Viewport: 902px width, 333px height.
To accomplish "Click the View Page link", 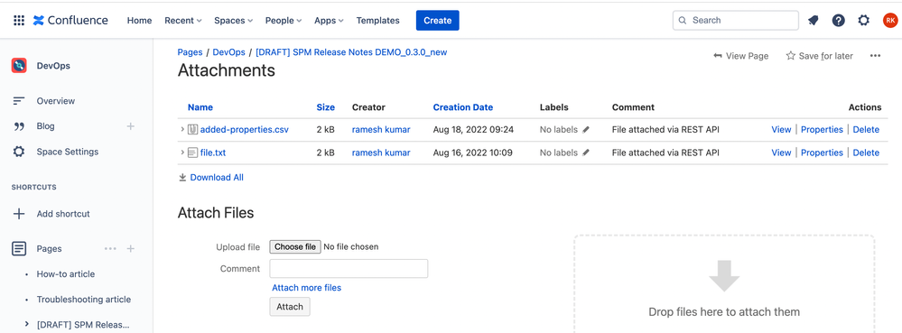I will (x=741, y=56).
